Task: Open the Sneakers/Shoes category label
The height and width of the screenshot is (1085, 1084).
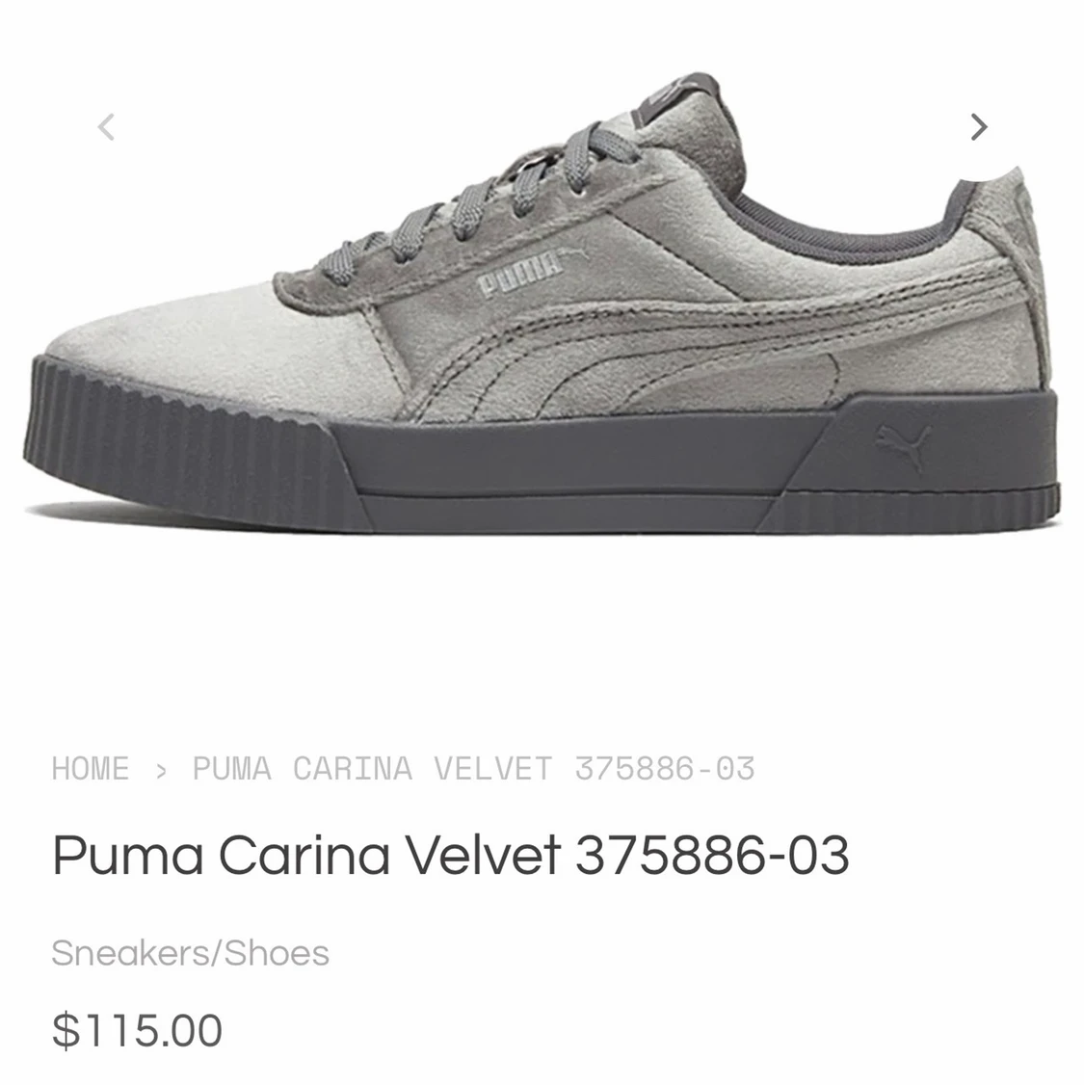Action: [x=190, y=953]
